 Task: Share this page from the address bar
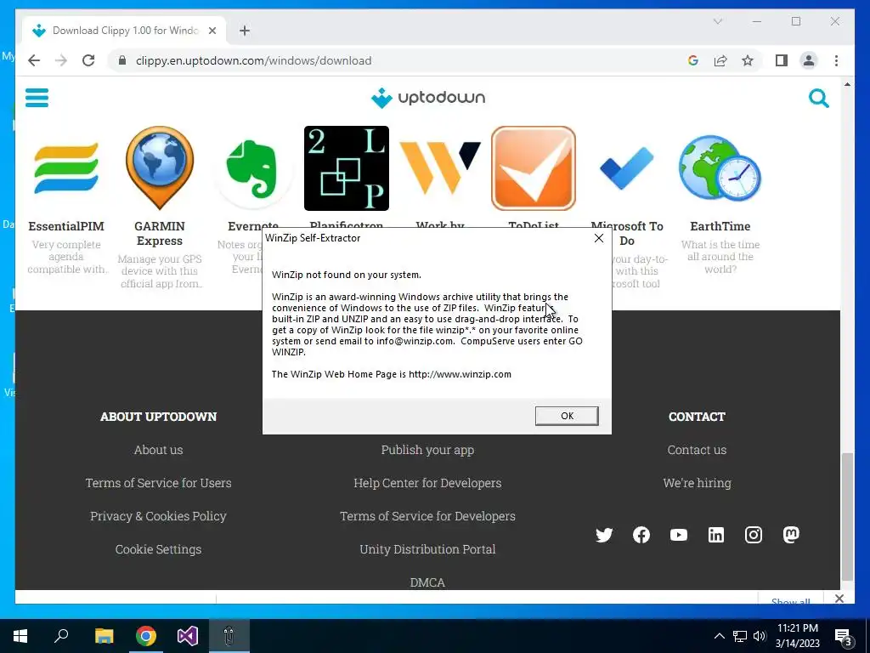click(720, 60)
